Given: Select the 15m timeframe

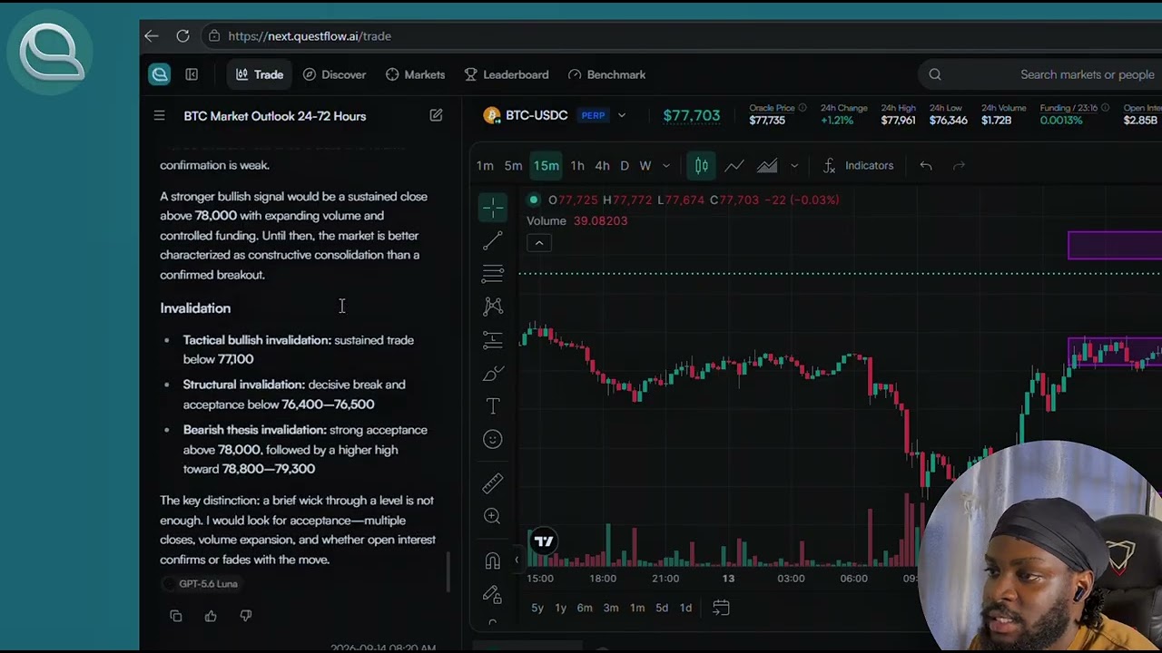Looking at the screenshot, I should tap(546, 165).
